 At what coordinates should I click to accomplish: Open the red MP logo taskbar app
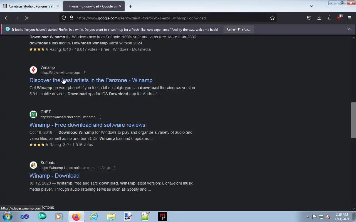pos(163,216)
